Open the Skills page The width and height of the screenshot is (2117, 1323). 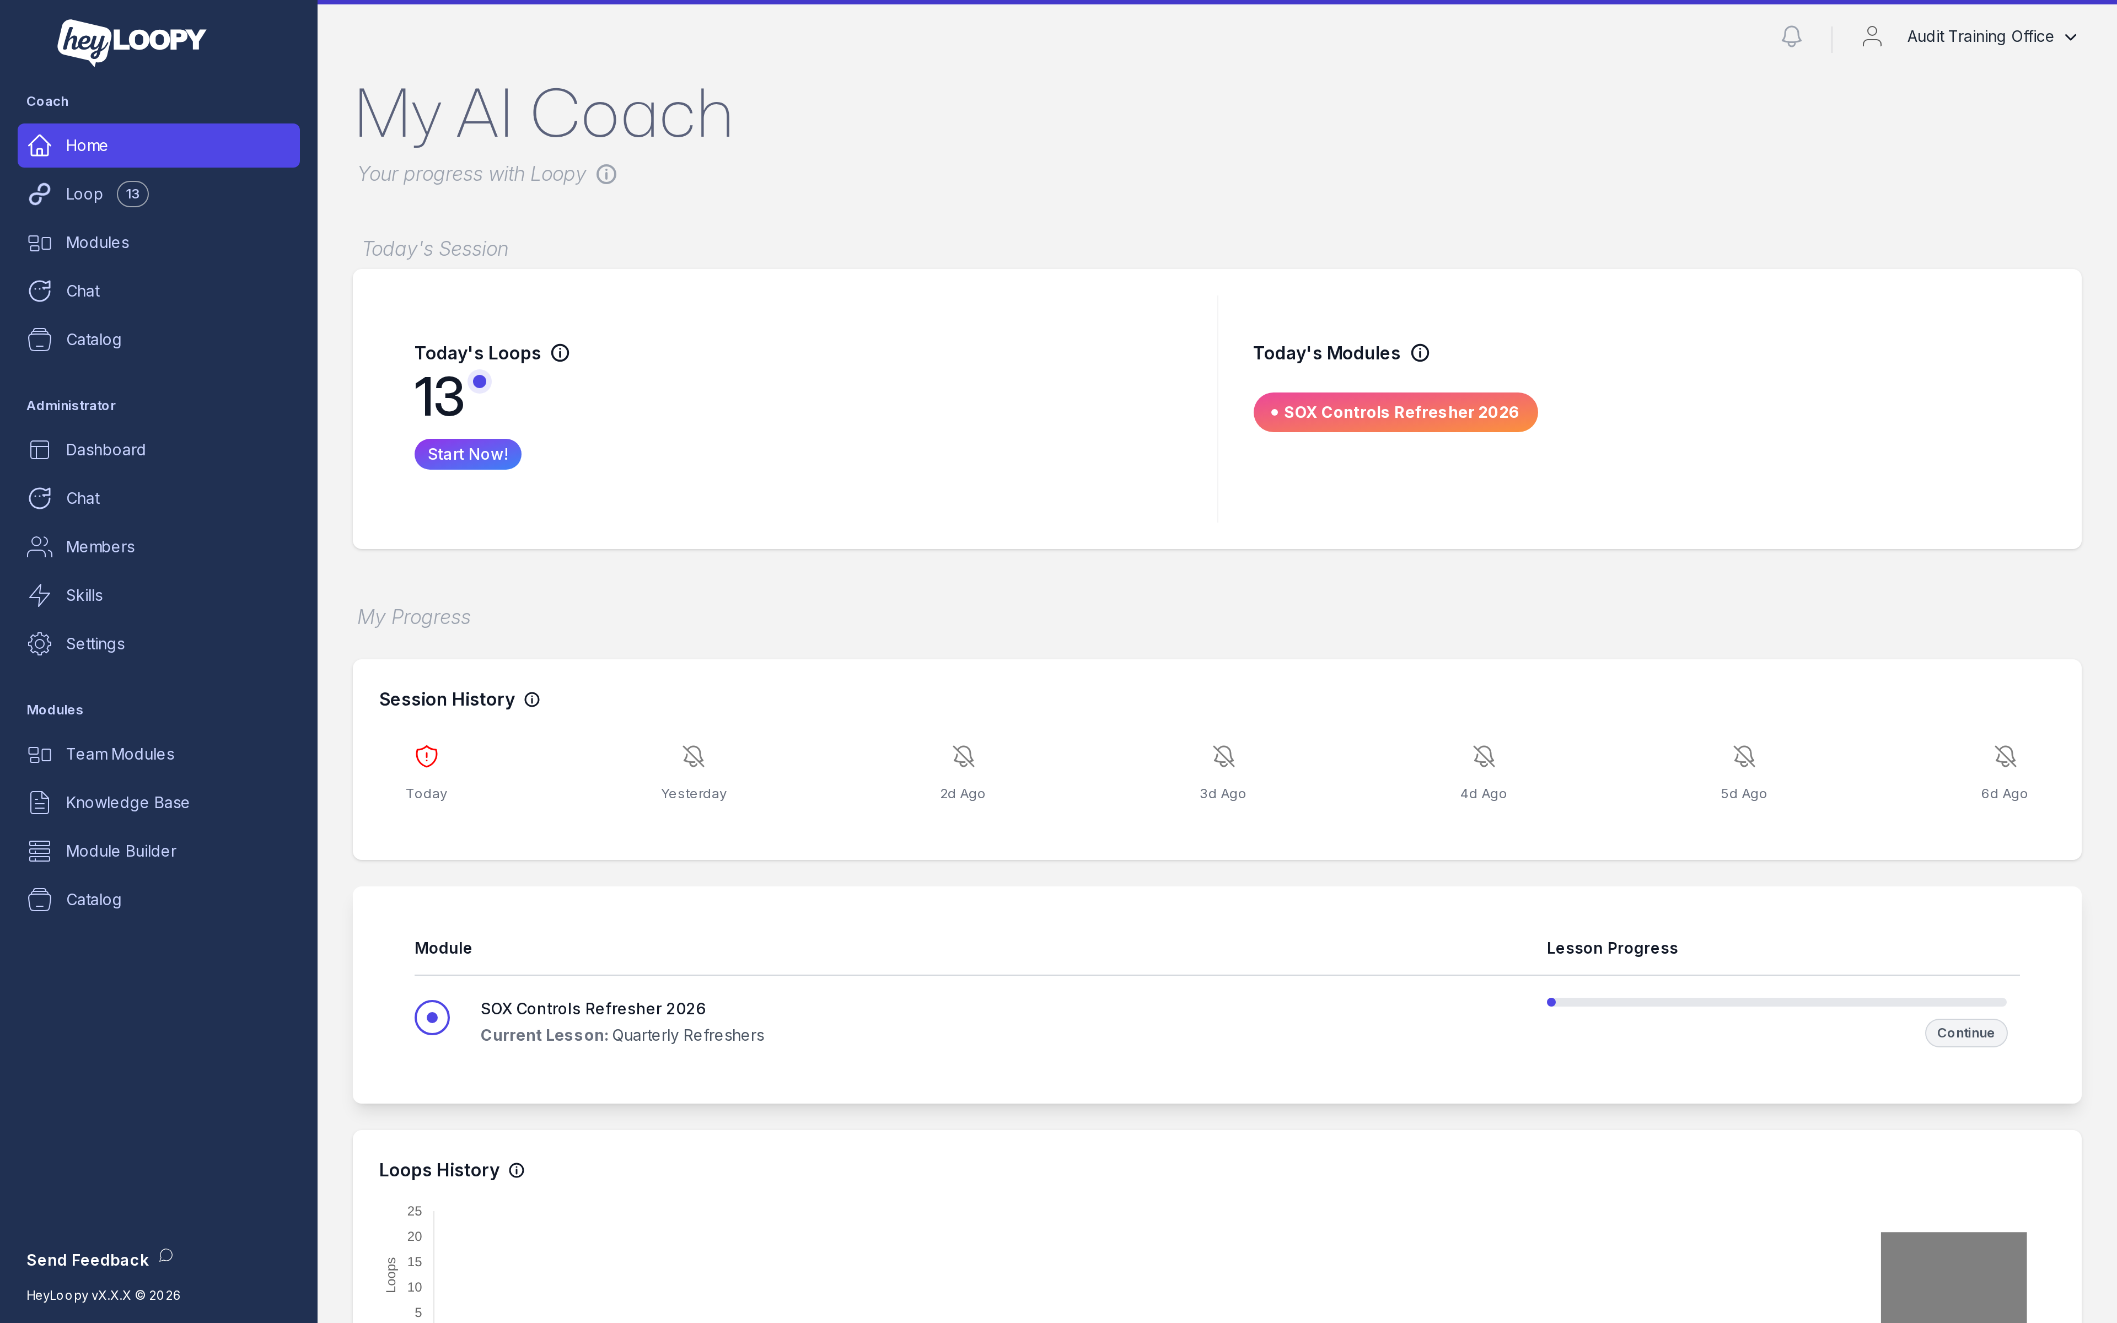click(x=158, y=595)
